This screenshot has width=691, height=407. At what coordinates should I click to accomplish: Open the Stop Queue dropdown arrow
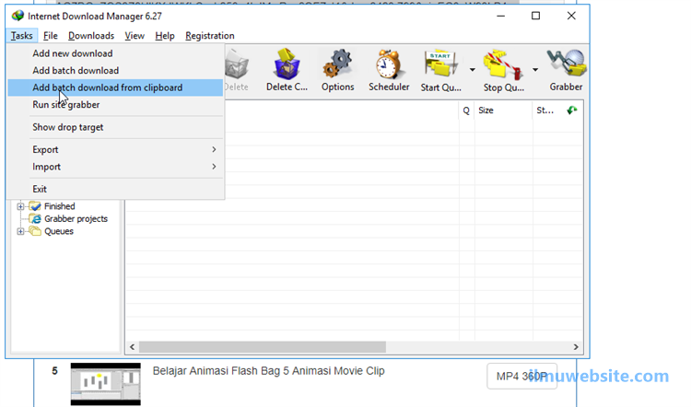[x=535, y=70]
